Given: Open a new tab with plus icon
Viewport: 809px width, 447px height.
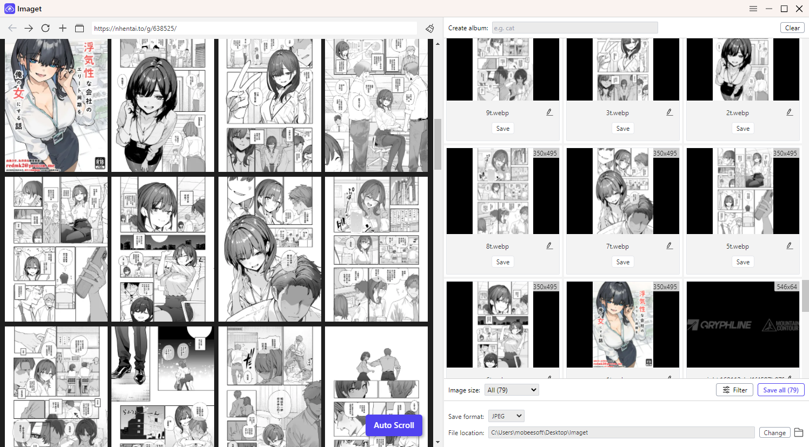Looking at the screenshot, I should [63, 28].
